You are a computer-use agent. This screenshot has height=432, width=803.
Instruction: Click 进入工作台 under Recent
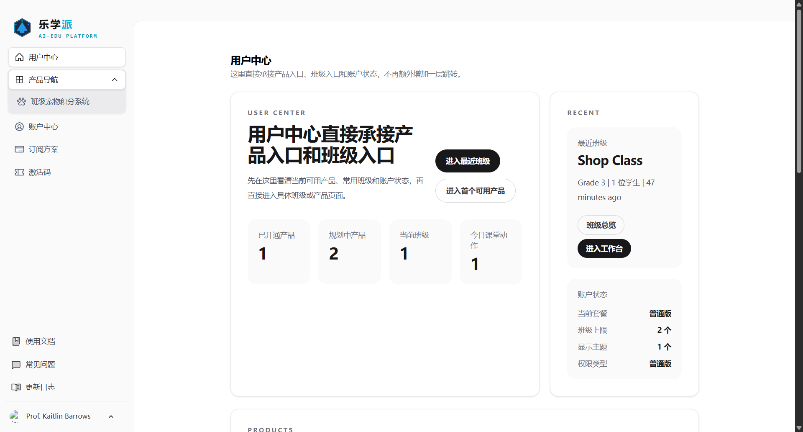(604, 248)
